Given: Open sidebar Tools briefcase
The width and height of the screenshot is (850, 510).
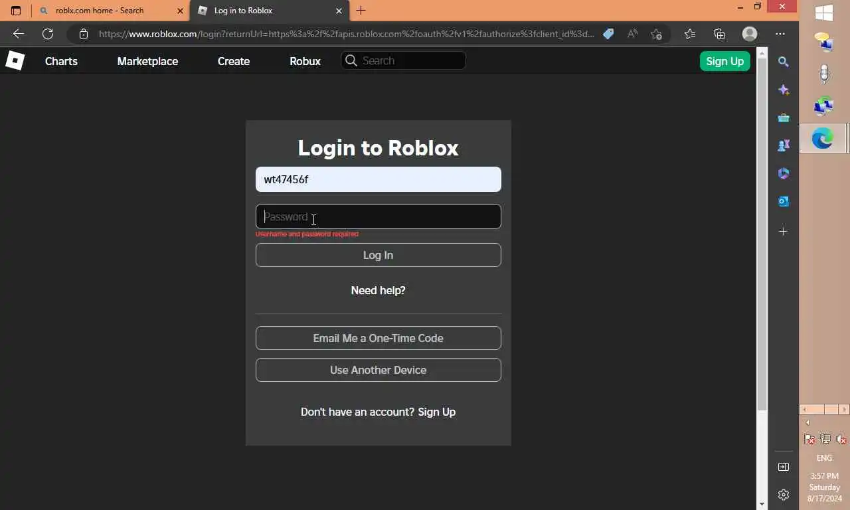Looking at the screenshot, I should click(784, 118).
